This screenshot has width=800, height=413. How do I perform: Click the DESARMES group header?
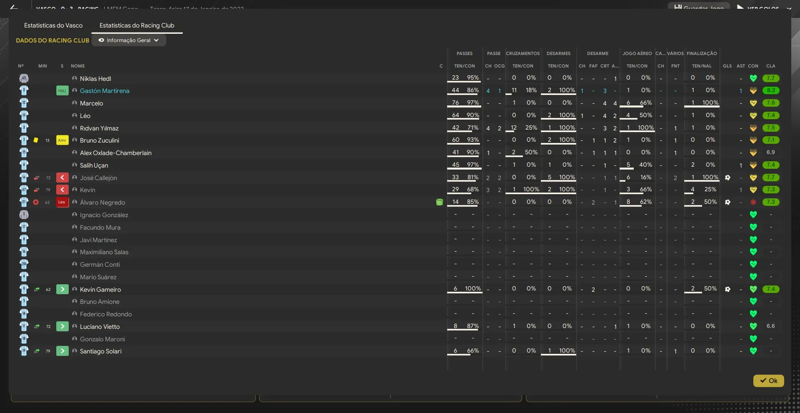558,53
